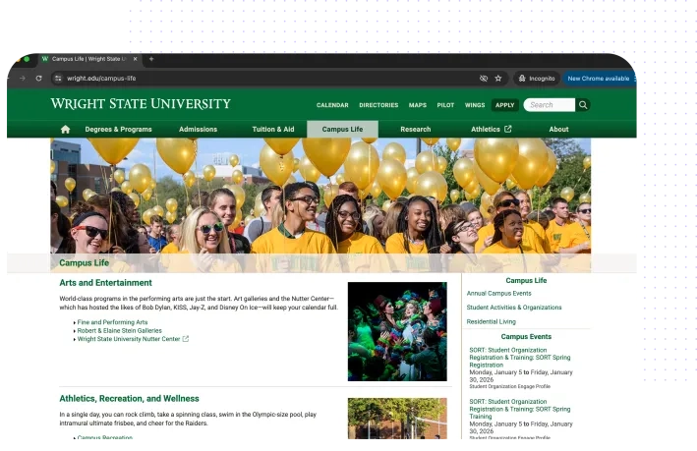Open site information icon in address bar
The width and height of the screenshot is (697, 451).
[58, 79]
